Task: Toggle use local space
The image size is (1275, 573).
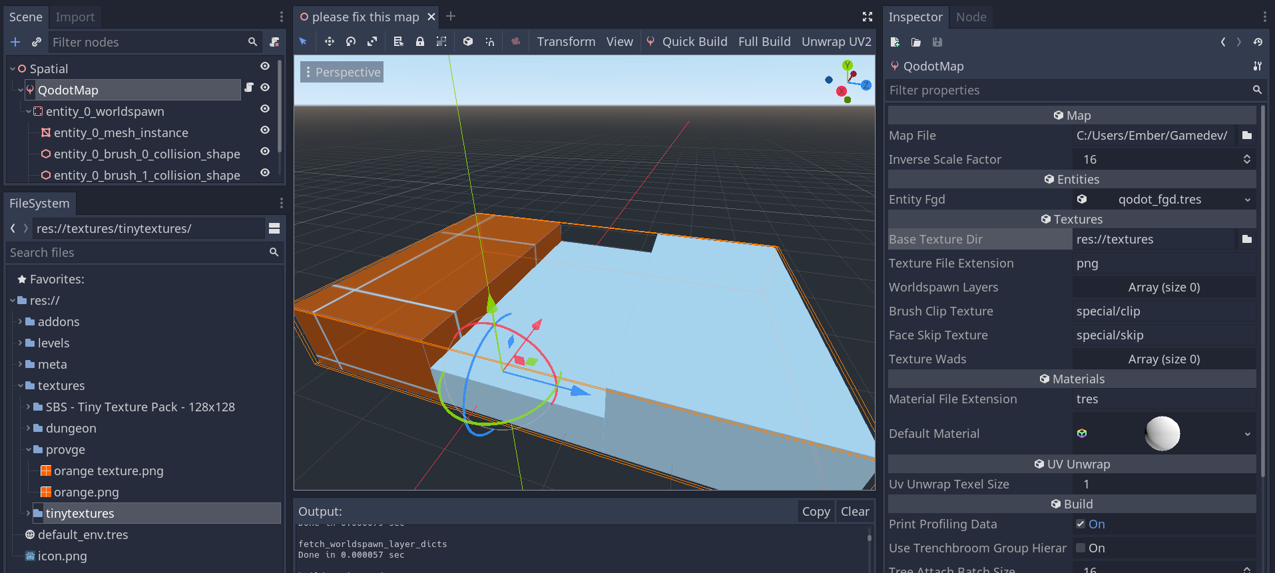Action: (468, 41)
